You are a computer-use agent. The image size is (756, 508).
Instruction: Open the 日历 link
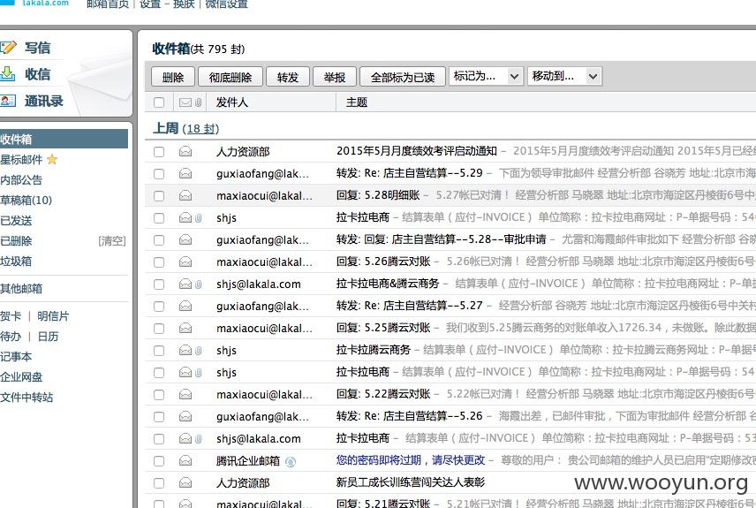48,337
